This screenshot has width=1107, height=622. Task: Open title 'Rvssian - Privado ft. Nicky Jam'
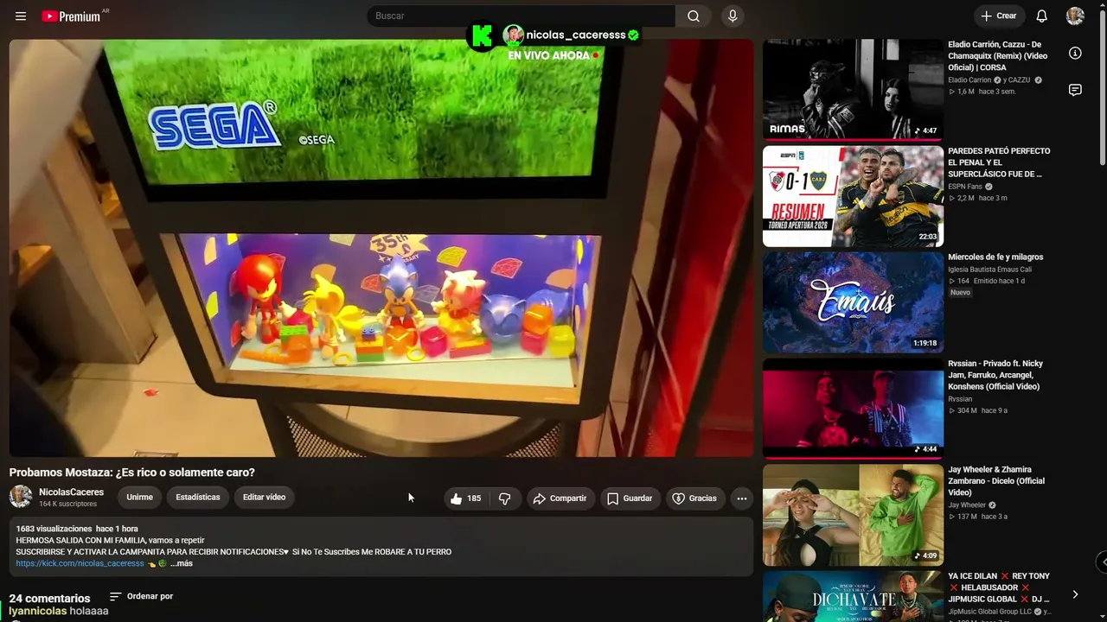click(995, 375)
